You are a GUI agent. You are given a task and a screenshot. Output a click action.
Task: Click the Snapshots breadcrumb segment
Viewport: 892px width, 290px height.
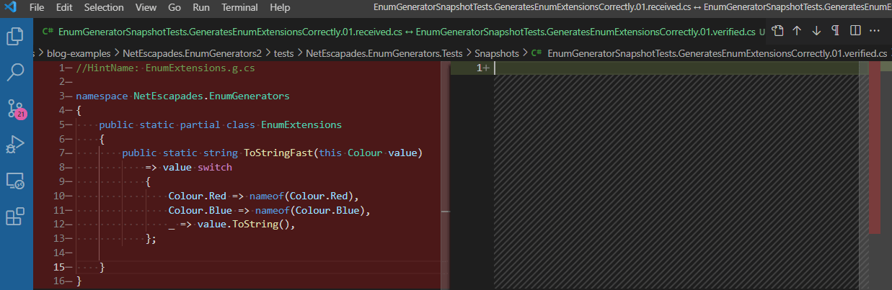(496, 53)
